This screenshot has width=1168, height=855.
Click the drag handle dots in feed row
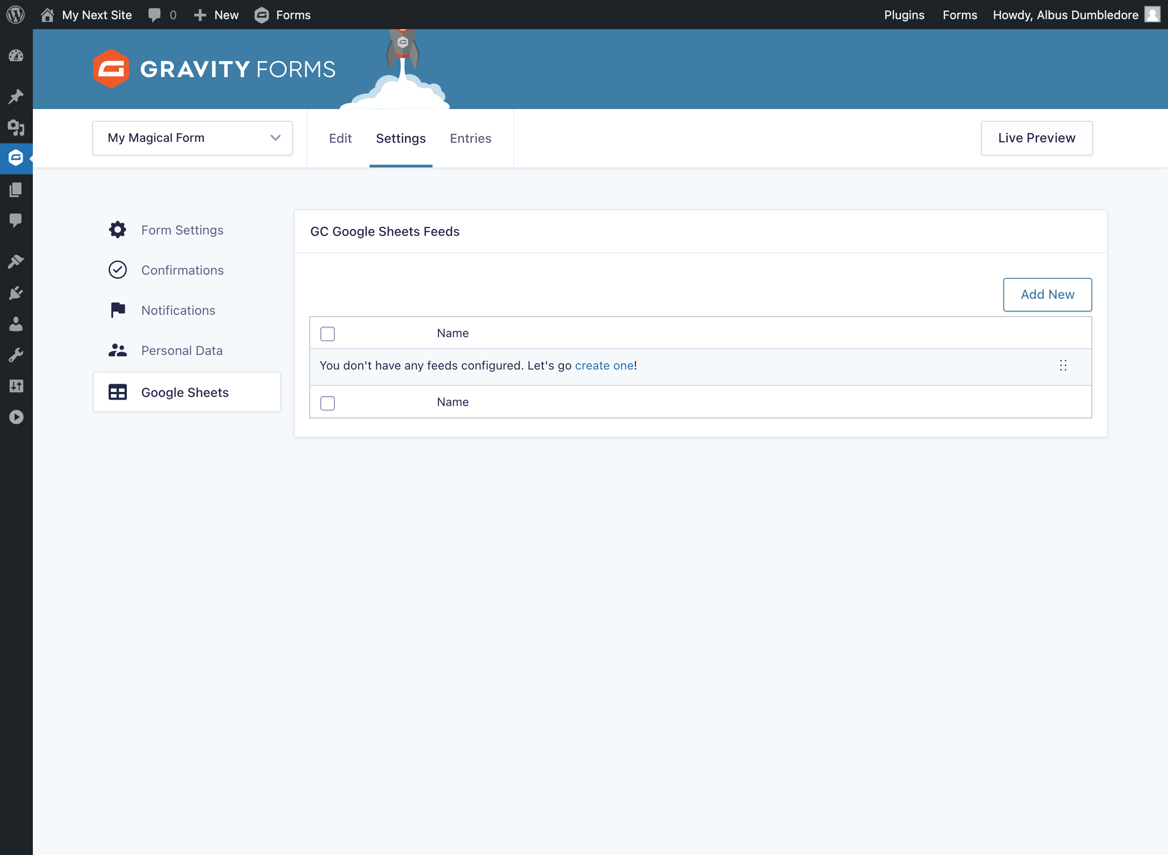(1063, 365)
